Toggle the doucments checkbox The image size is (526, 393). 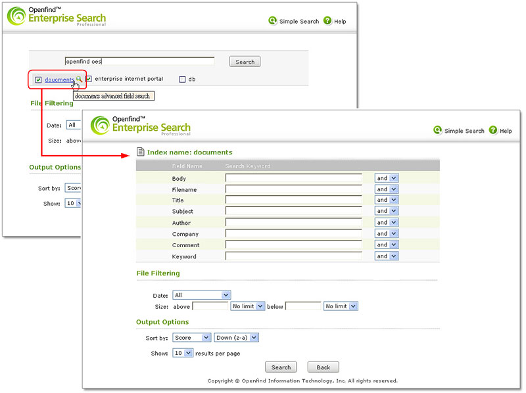coord(38,80)
